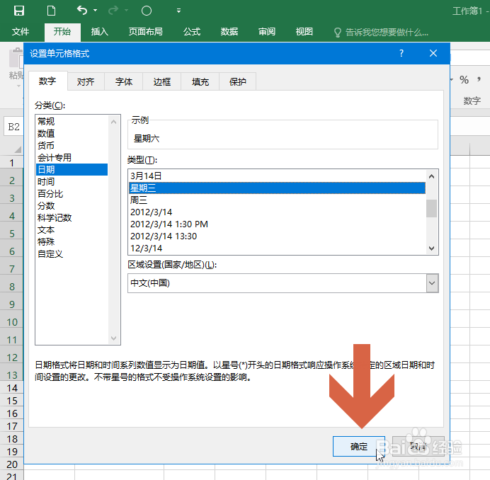This screenshot has width=490, height=480.
Task: Select row header 14
Action: click(12, 388)
